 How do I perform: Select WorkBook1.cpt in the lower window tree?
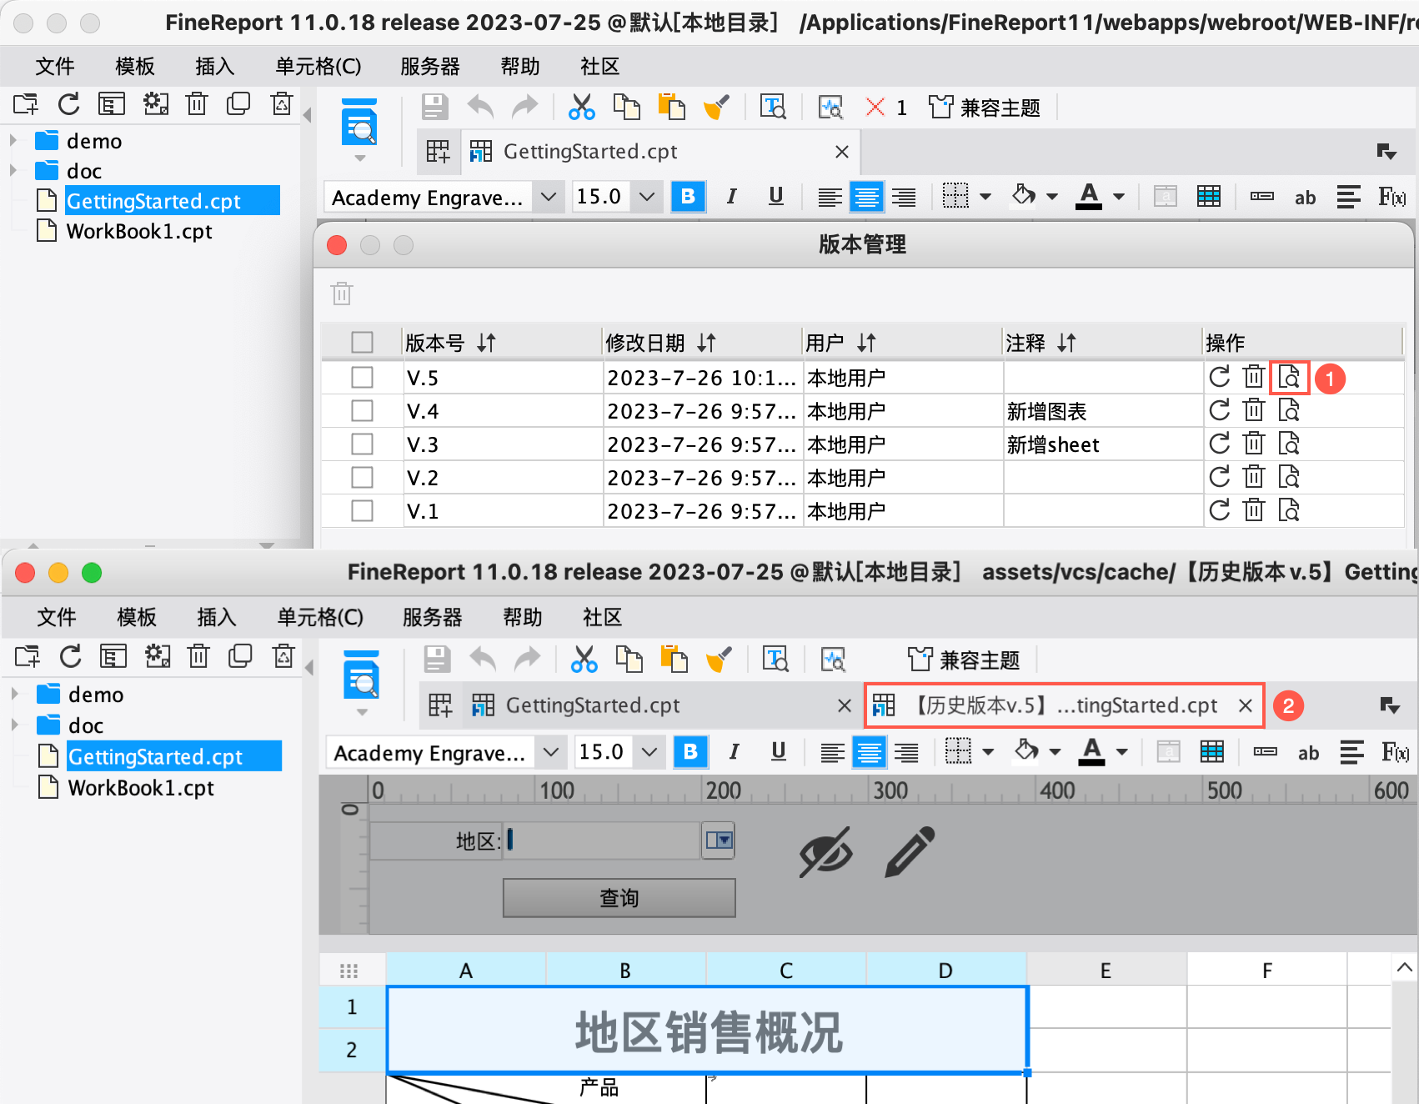tap(141, 788)
